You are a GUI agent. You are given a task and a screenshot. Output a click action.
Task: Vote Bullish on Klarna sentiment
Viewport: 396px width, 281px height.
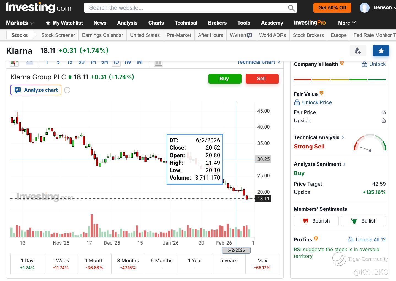click(x=364, y=221)
